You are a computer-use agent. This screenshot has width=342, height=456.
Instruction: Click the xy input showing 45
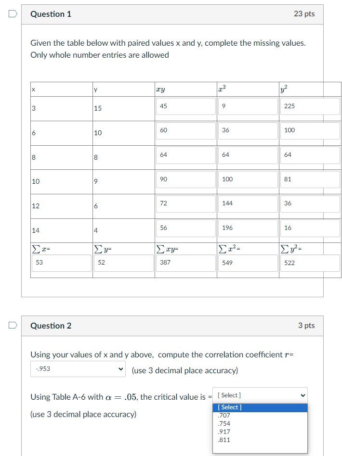[185, 106]
